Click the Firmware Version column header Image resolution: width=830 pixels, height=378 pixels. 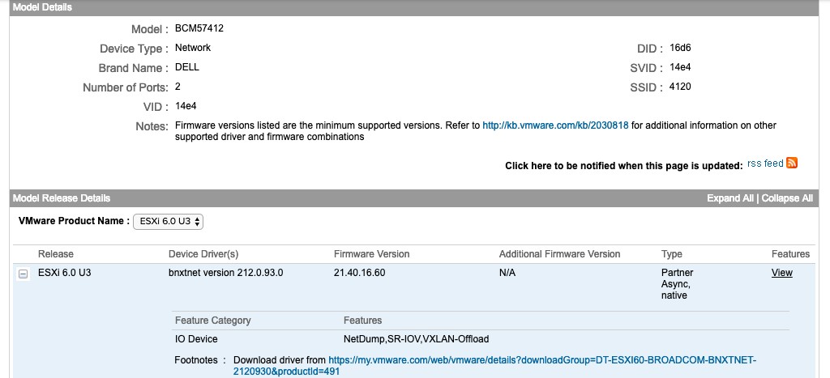click(x=371, y=254)
